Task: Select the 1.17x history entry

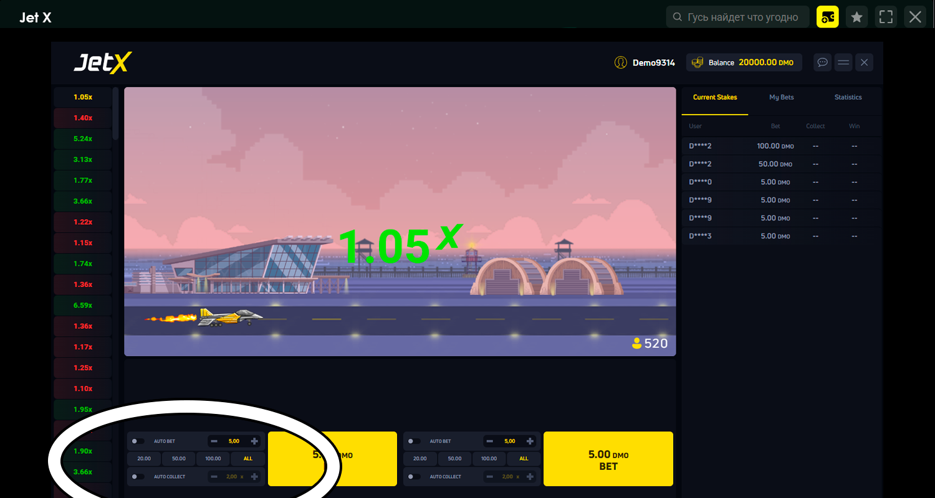Action: pyautogui.click(x=83, y=347)
